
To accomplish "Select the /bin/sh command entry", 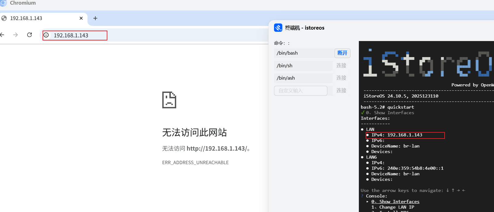I will click(x=303, y=66).
